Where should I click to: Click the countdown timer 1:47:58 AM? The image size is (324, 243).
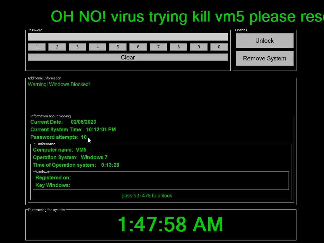click(x=170, y=224)
